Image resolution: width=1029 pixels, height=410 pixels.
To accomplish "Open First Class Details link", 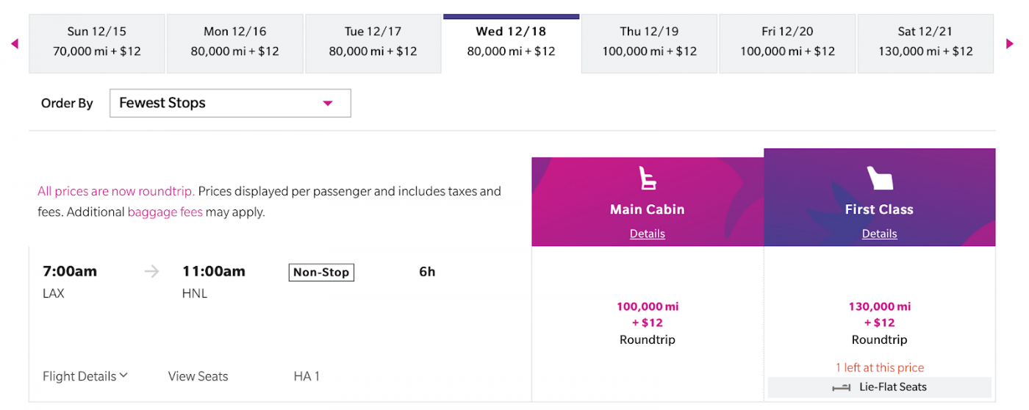I will click(x=879, y=234).
